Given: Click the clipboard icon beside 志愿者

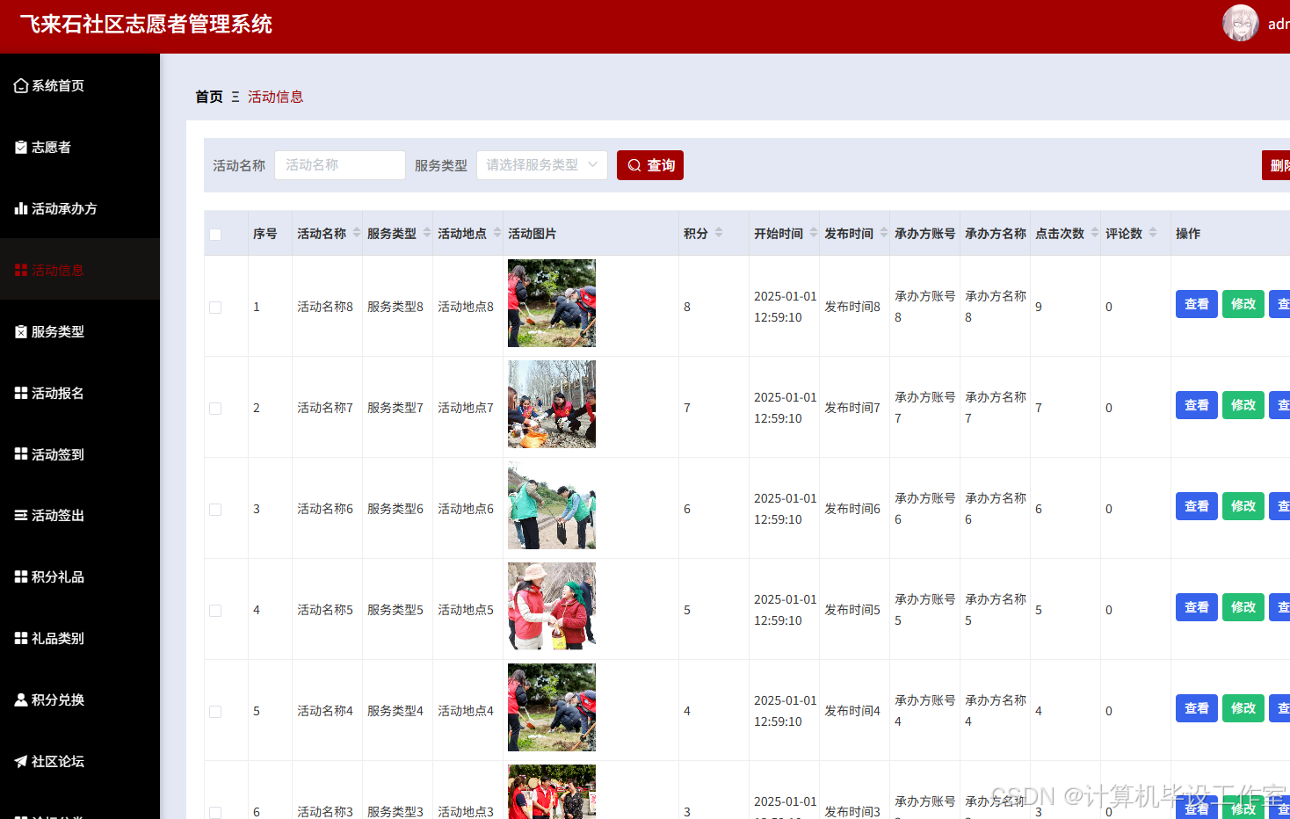Looking at the screenshot, I should coord(21,148).
